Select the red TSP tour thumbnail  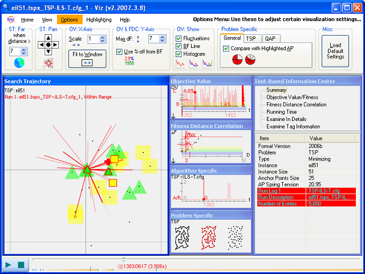click(209, 238)
